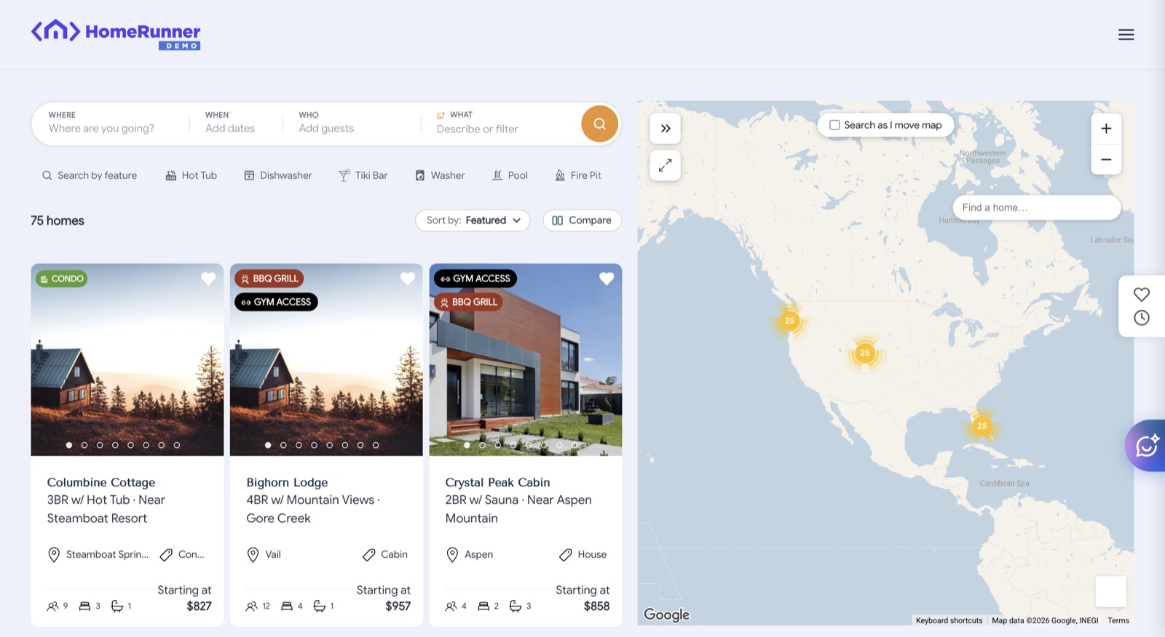Click the orange search button
Image resolution: width=1165 pixels, height=637 pixels.
[599, 124]
